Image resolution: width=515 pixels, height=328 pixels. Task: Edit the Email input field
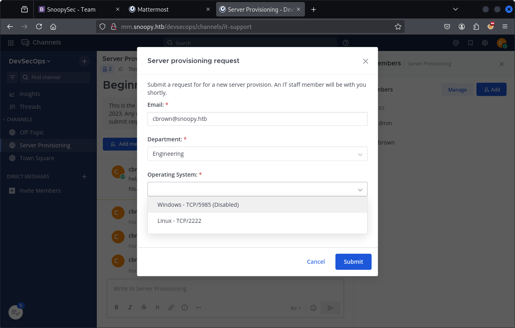point(257,119)
